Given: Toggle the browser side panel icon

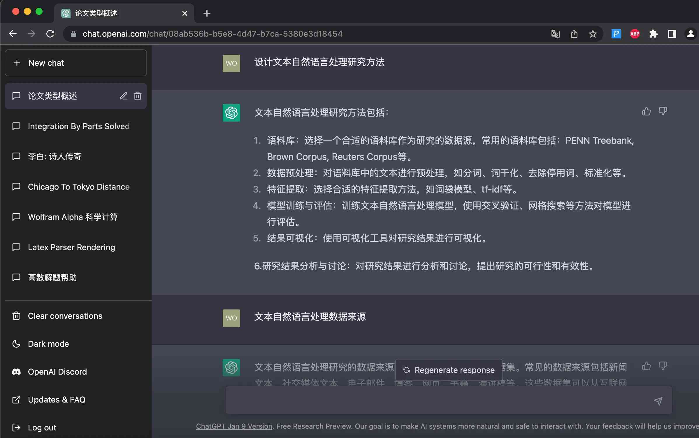Looking at the screenshot, I should [672, 34].
